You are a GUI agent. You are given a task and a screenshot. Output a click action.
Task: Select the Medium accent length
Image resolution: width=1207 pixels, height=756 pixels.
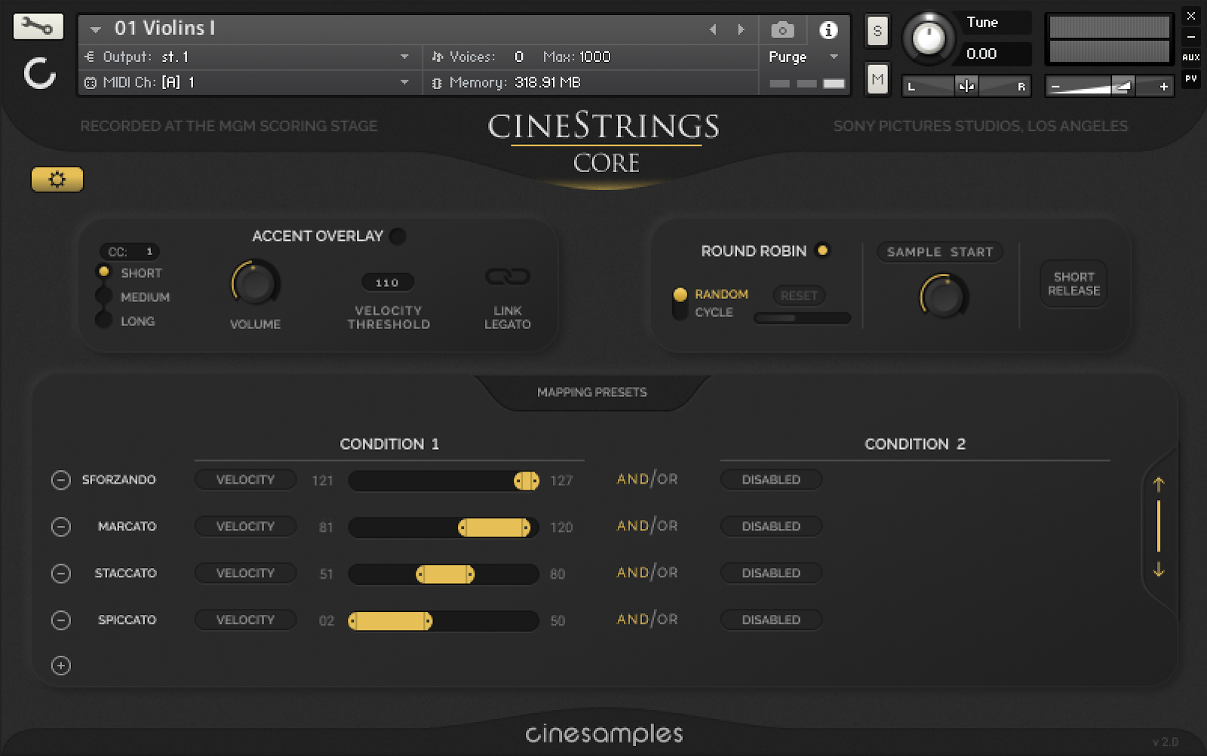tap(104, 297)
